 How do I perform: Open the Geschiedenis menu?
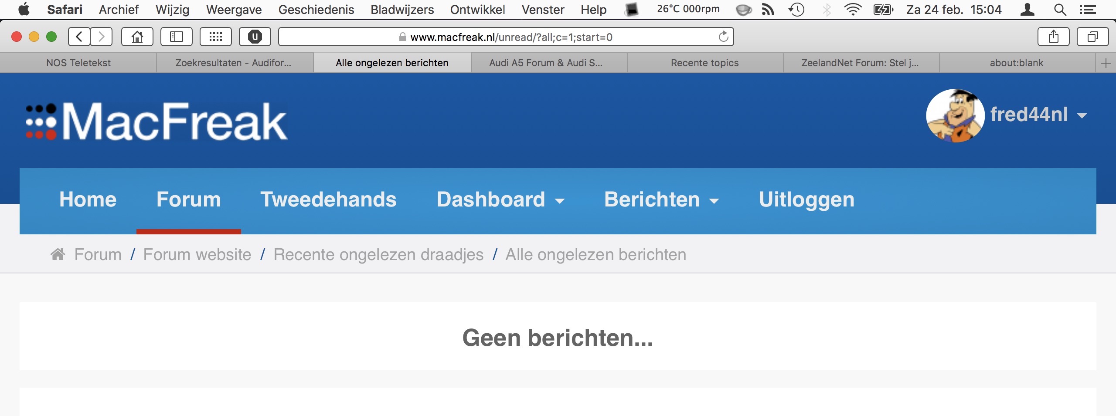(316, 10)
